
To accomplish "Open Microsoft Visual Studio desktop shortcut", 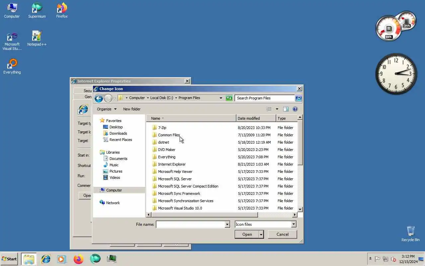I will click(x=12, y=41).
